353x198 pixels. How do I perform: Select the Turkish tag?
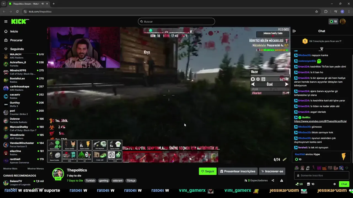pyautogui.click(x=90, y=181)
